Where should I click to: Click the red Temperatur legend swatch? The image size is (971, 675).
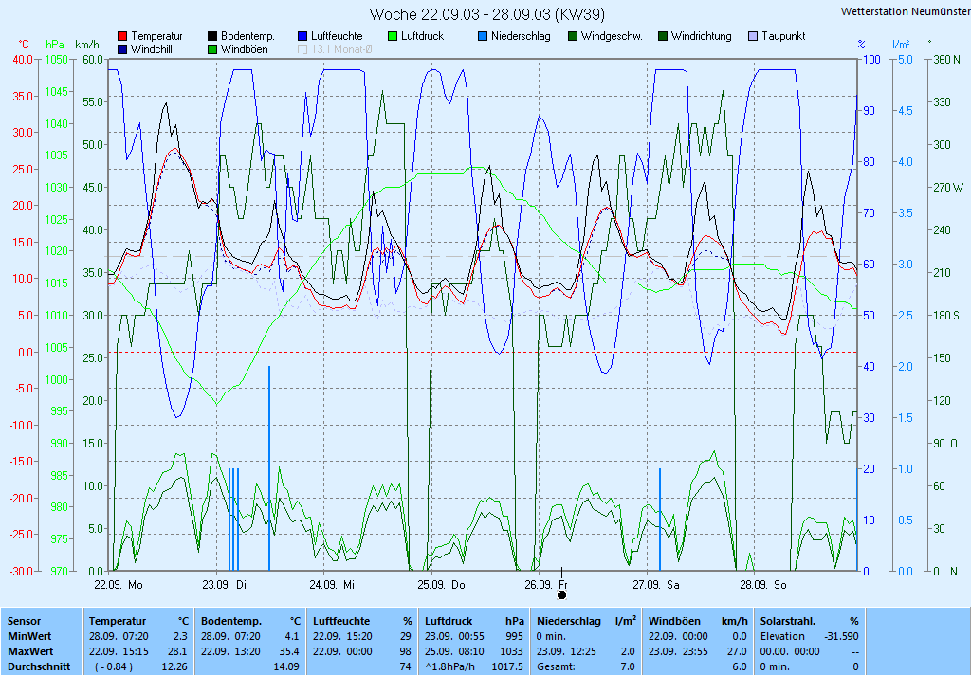(122, 37)
